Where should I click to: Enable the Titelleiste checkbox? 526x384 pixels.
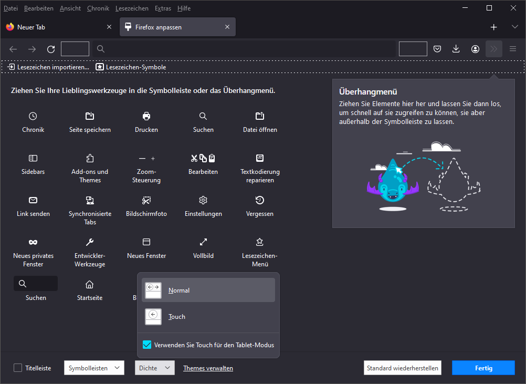(x=18, y=368)
